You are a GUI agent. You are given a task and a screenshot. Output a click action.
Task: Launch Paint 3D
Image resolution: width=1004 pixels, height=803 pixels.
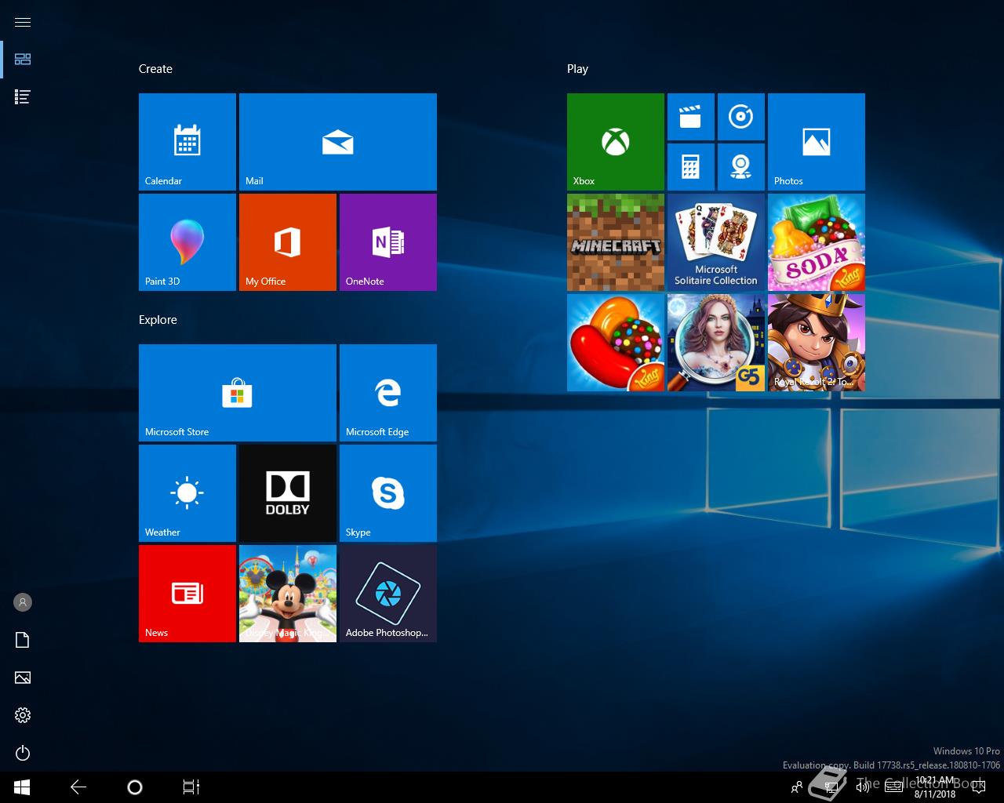(187, 242)
